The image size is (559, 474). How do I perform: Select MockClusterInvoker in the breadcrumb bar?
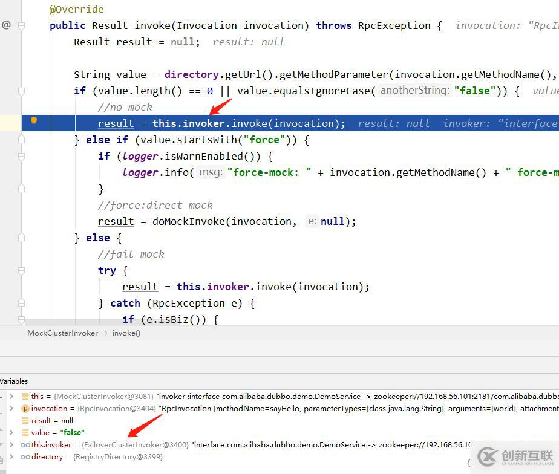[62, 333]
